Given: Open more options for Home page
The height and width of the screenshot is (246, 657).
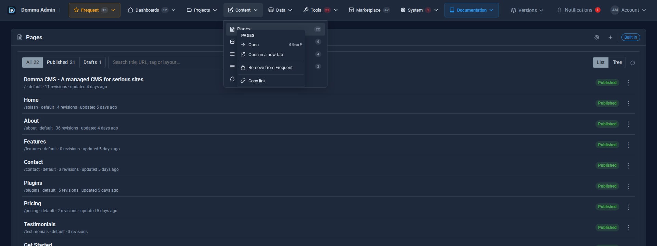Looking at the screenshot, I should pyautogui.click(x=628, y=104).
